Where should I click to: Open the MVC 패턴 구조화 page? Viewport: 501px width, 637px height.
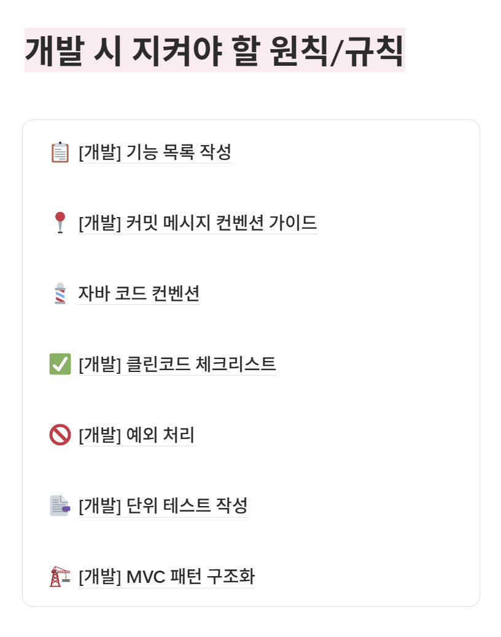[x=167, y=576]
